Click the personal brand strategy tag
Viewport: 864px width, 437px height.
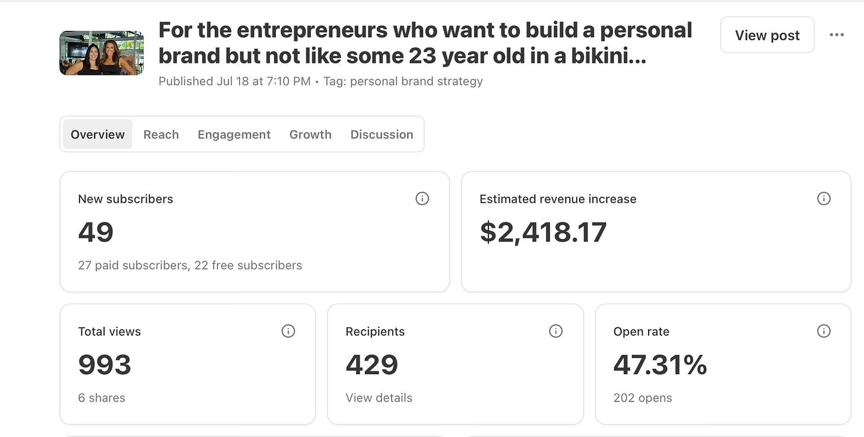417,81
